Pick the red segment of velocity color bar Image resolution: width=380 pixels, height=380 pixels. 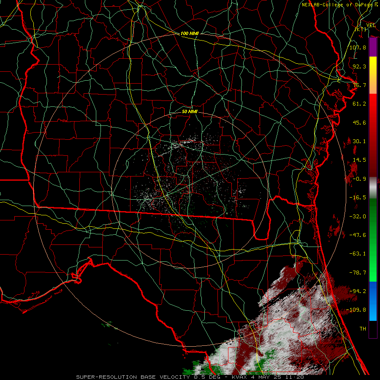(373, 135)
